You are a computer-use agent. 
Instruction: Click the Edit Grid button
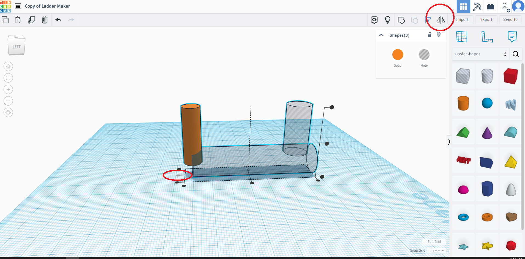click(x=434, y=241)
